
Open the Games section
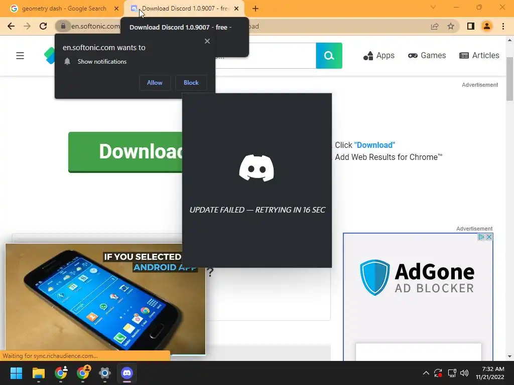tap(427, 56)
